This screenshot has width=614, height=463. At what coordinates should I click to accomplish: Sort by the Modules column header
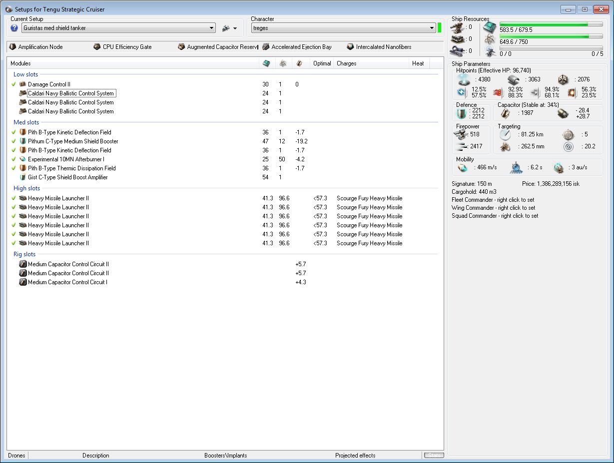(x=133, y=63)
